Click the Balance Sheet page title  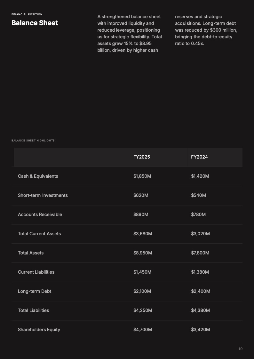pyautogui.click(x=35, y=23)
